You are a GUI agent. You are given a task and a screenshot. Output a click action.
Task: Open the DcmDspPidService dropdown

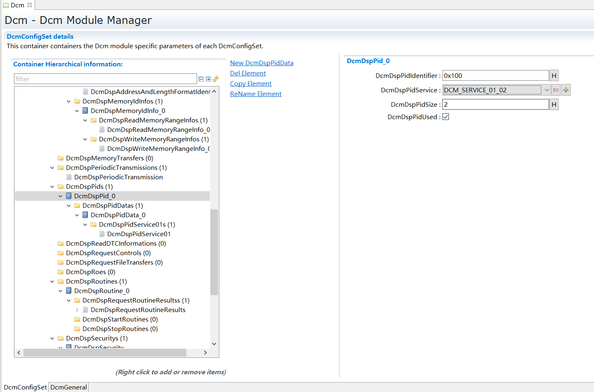click(547, 90)
